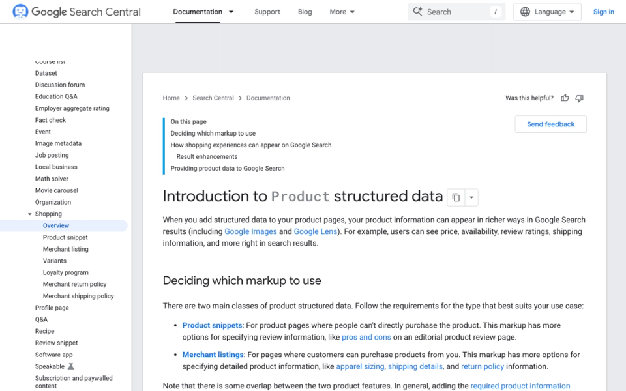This screenshot has width=626, height=391.
Task: Jump to Providing product data to Google Search
Action: tap(227, 168)
